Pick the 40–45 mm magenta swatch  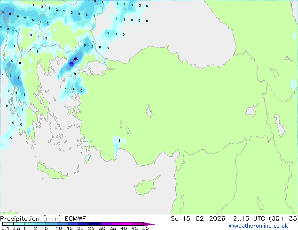click(x=127, y=224)
